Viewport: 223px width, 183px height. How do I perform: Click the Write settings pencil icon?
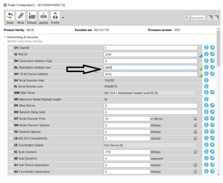pyautogui.click(x=21, y=16)
